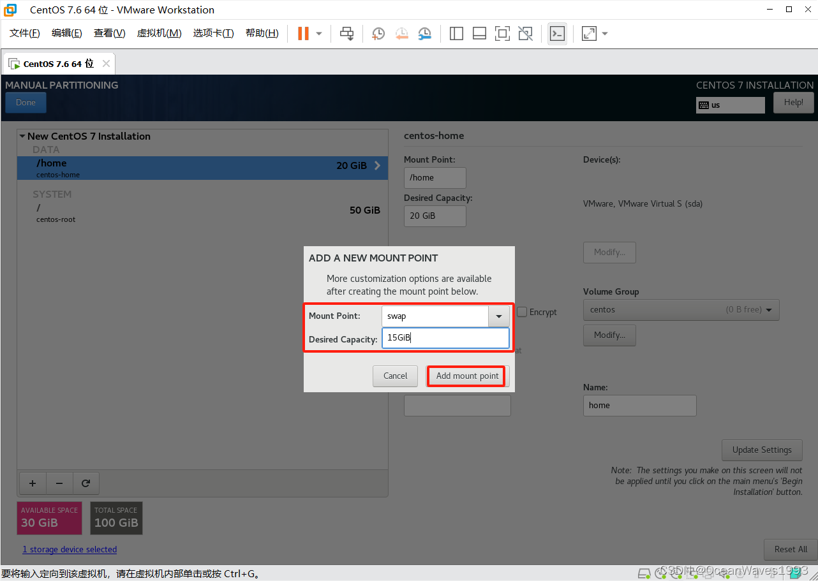Open the 1 storage device selected link
818x581 pixels.
[70, 549]
